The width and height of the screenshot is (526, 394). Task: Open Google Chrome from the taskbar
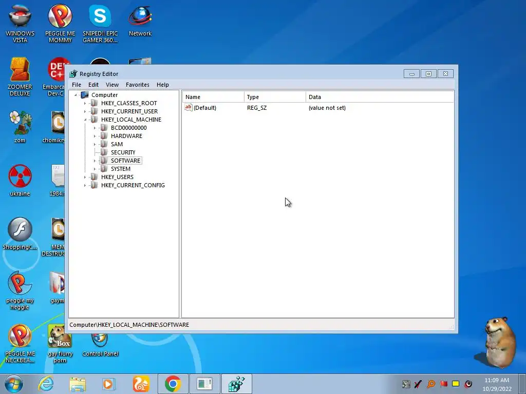[x=173, y=384]
